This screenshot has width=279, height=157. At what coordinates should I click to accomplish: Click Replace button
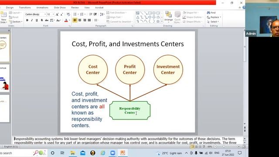pyautogui.click(x=214, y=17)
